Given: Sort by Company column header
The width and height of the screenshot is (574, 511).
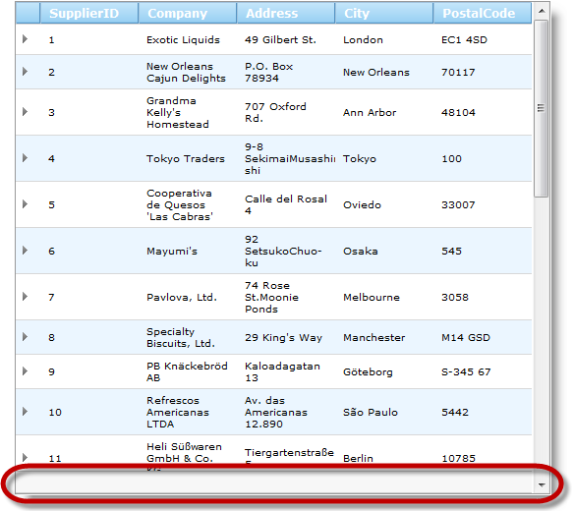Looking at the screenshot, I should pos(188,13).
